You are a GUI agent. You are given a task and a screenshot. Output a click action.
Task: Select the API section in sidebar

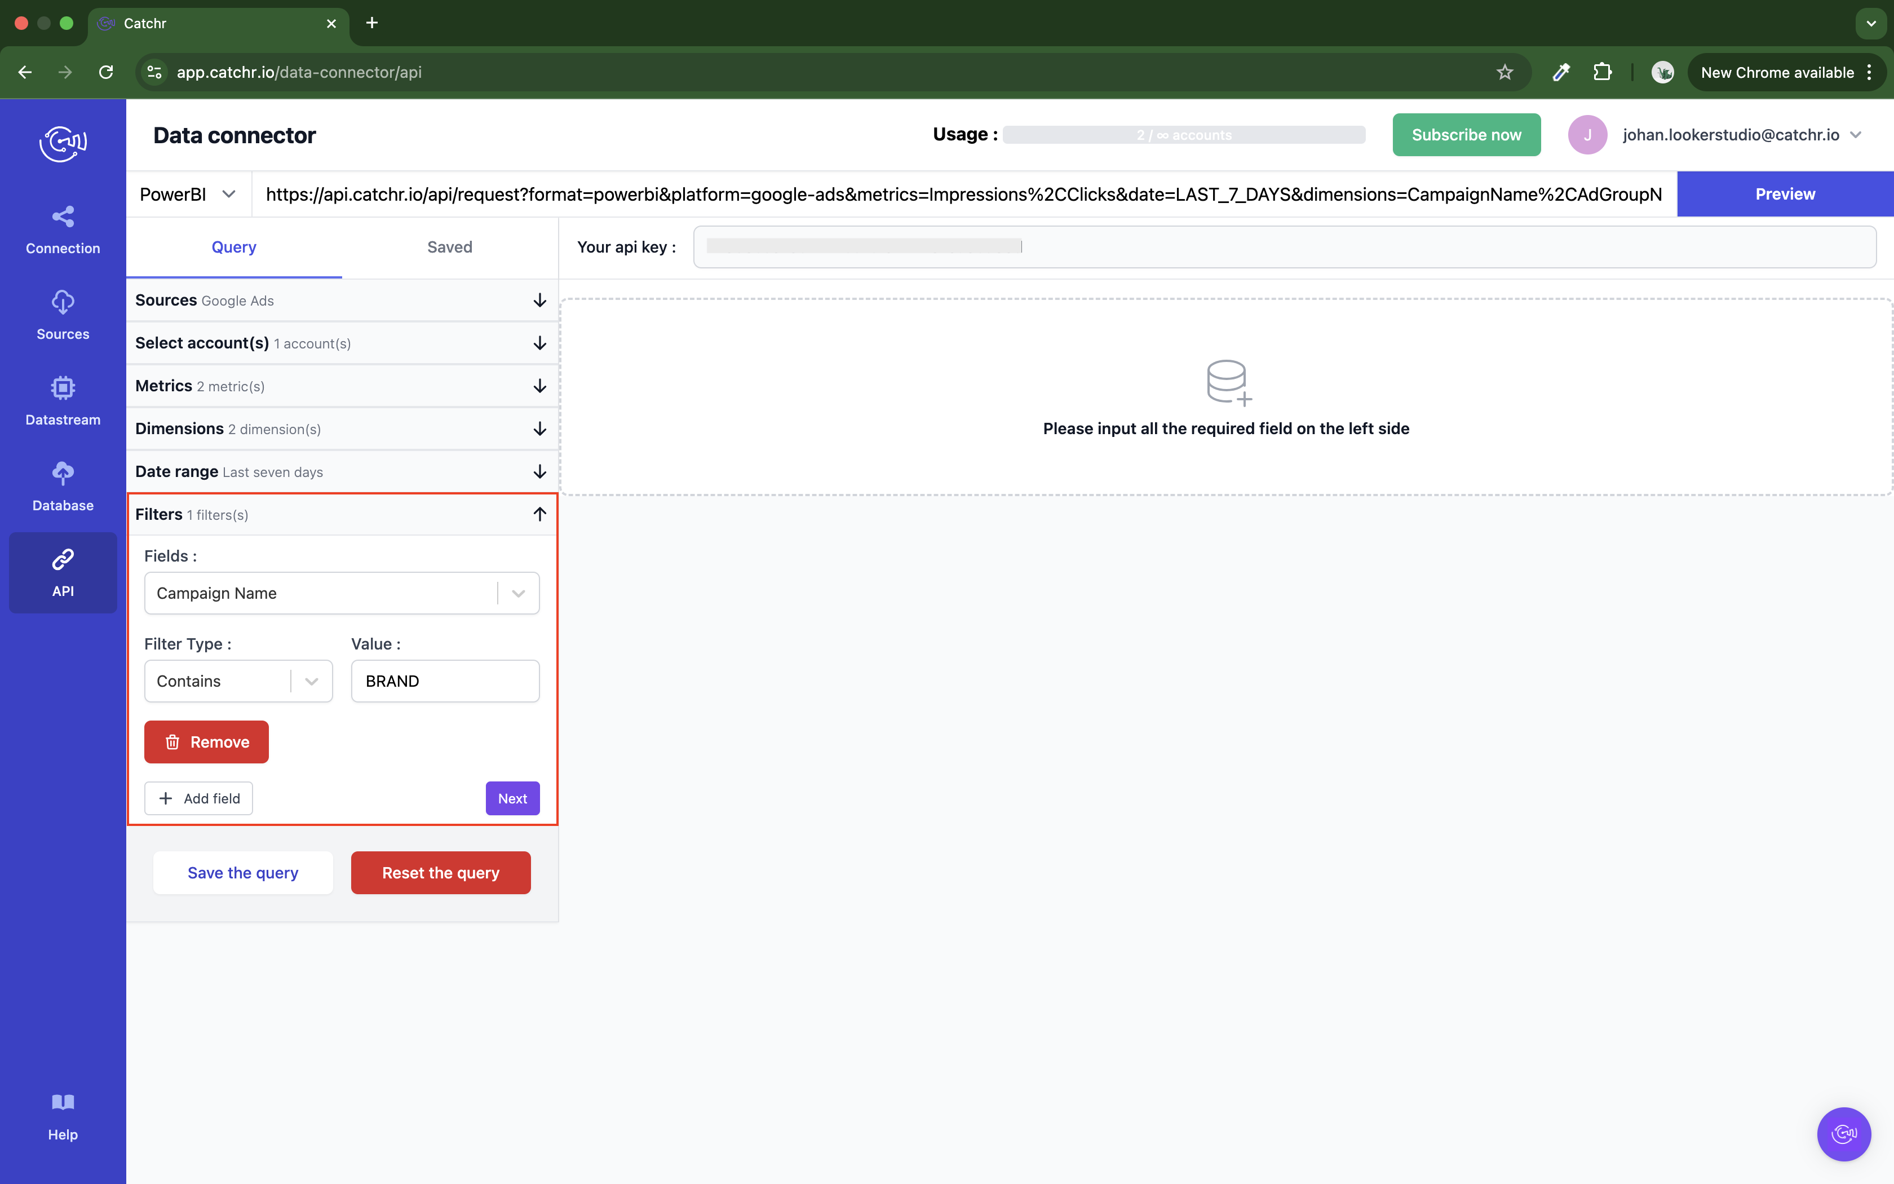pyautogui.click(x=63, y=573)
